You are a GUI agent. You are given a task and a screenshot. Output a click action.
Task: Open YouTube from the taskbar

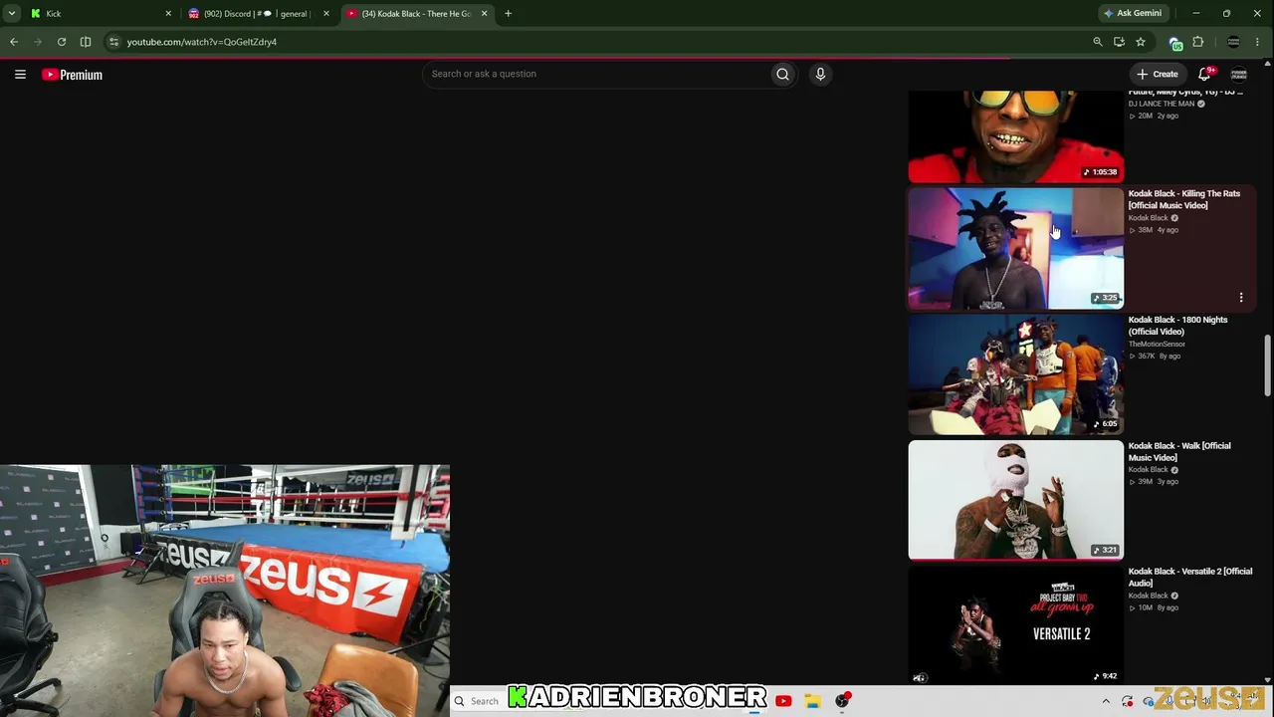pos(783,701)
